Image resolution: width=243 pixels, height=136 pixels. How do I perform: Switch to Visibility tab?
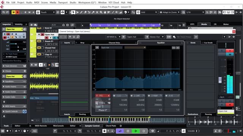pyautogui.click(x=19, y=24)
